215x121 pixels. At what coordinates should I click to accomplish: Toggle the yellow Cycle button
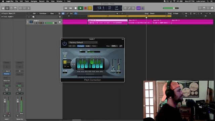[90, 8]
